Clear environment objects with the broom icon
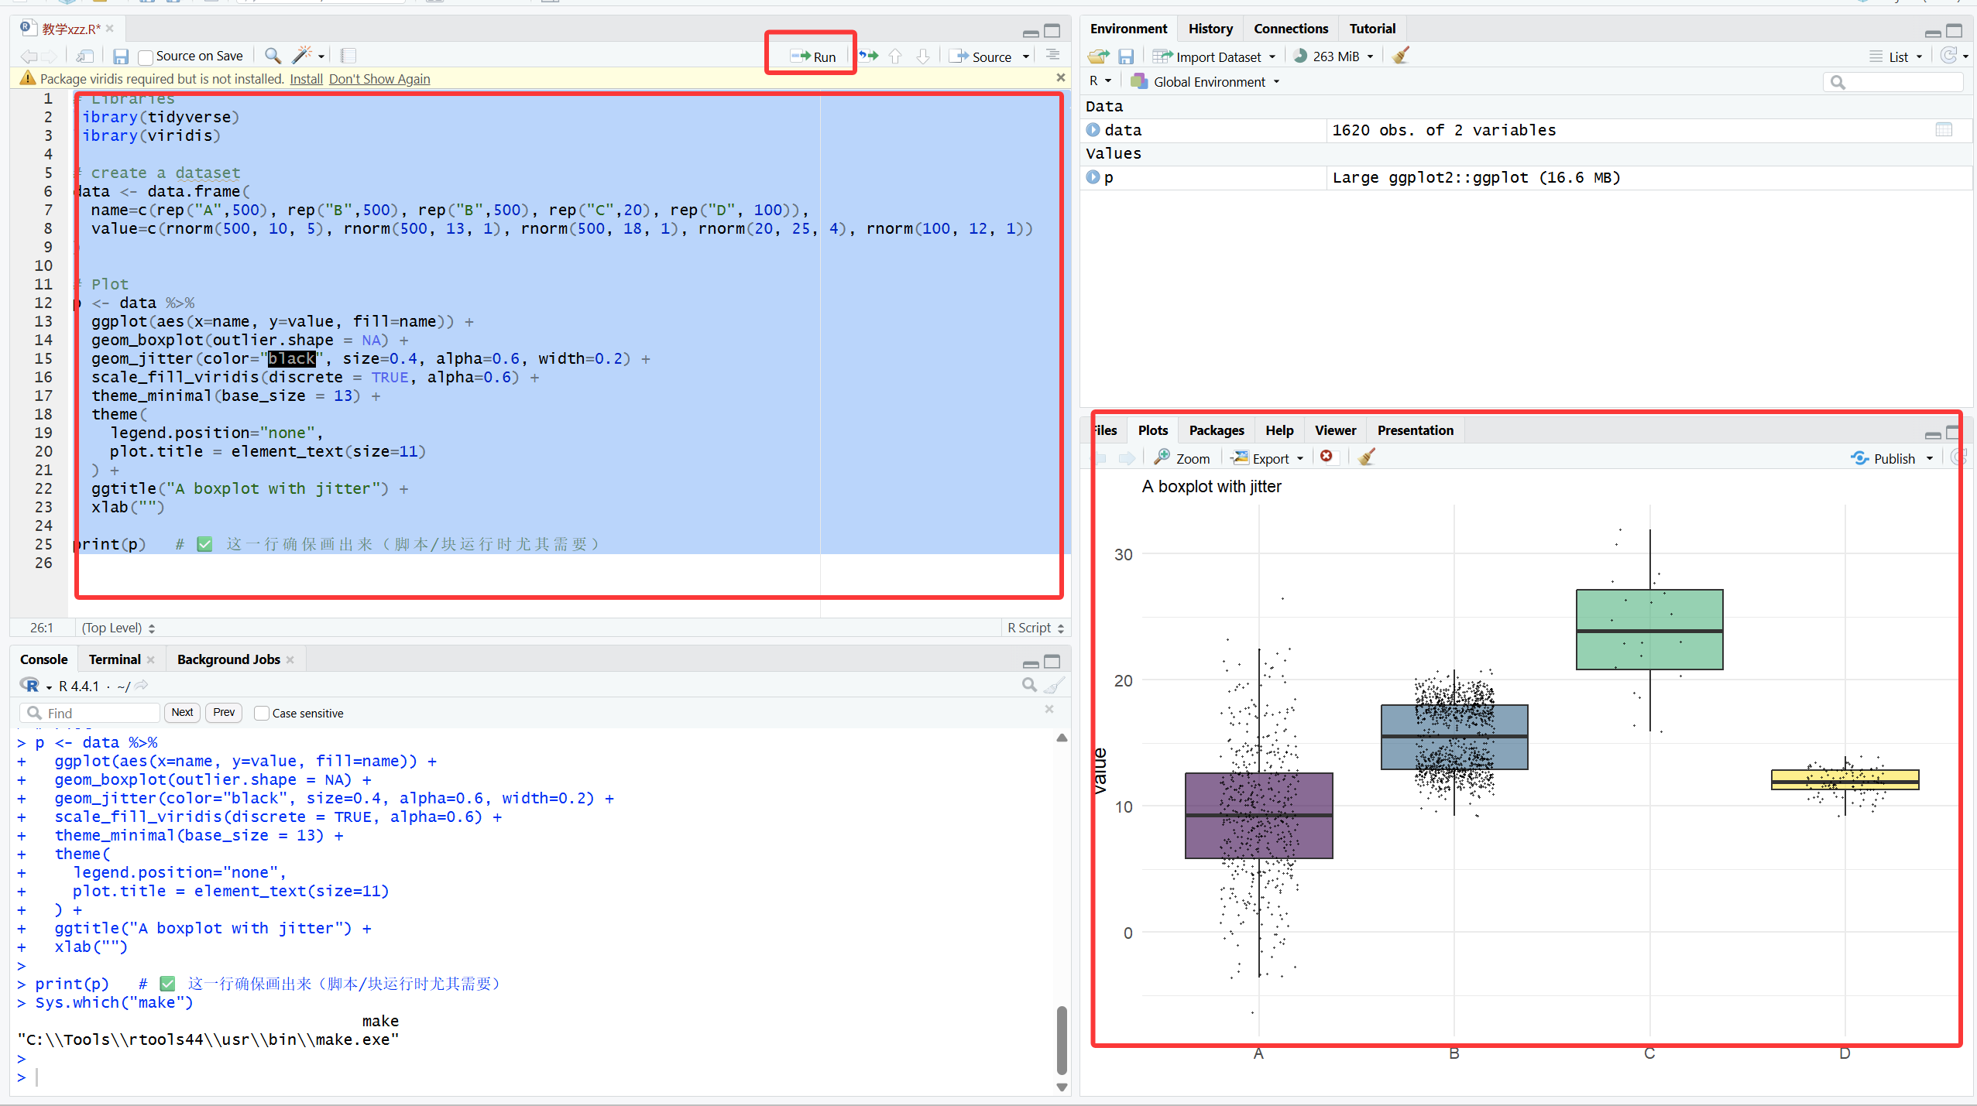1977x1106 pixels. click(1401, 56)
